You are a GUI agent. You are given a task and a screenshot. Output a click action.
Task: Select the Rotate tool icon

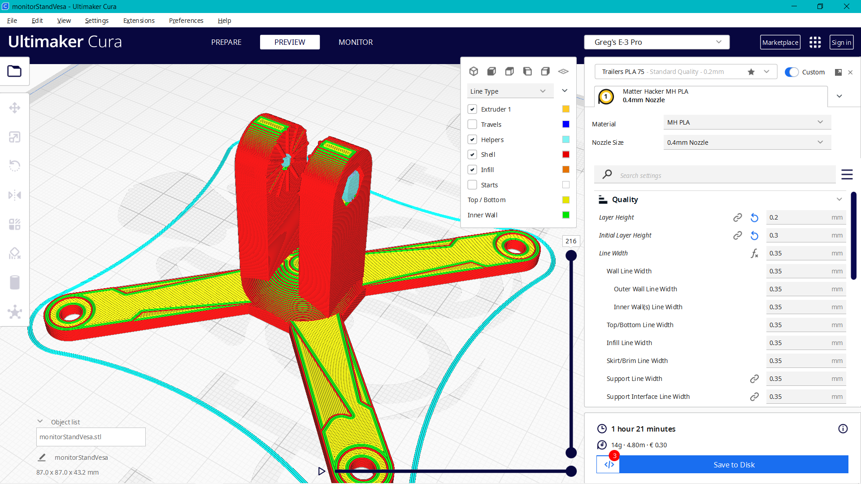click(x=14, y=166)
